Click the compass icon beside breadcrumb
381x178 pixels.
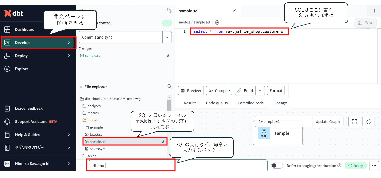(217, 22)
